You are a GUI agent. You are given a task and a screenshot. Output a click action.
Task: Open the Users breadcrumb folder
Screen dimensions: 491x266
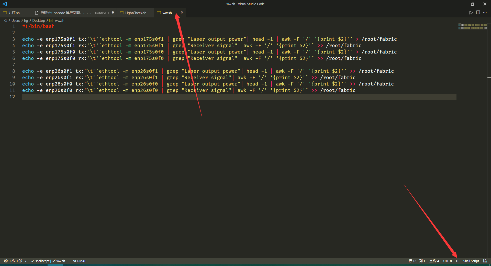(16, 20)
